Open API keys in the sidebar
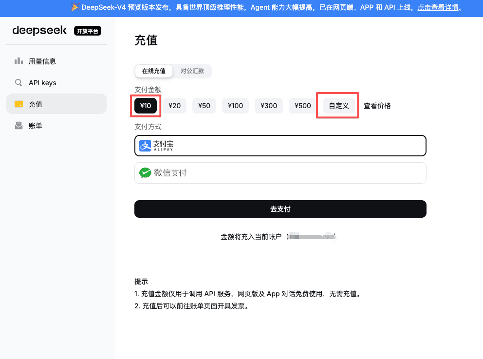 pos(56,83)
